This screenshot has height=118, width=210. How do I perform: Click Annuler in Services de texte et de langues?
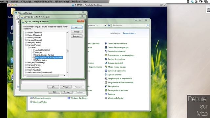pos(66,87)
